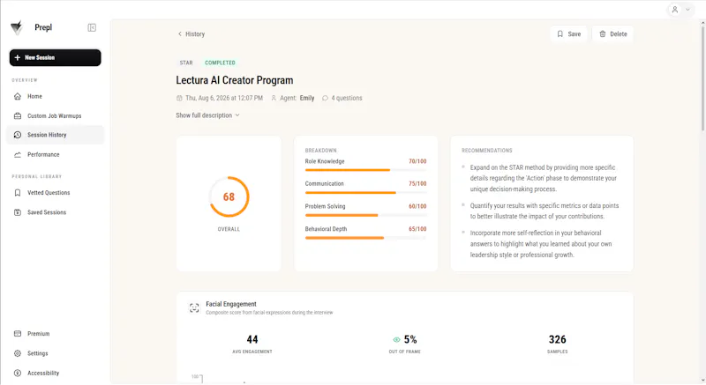Delete this session

click(612, 34)
